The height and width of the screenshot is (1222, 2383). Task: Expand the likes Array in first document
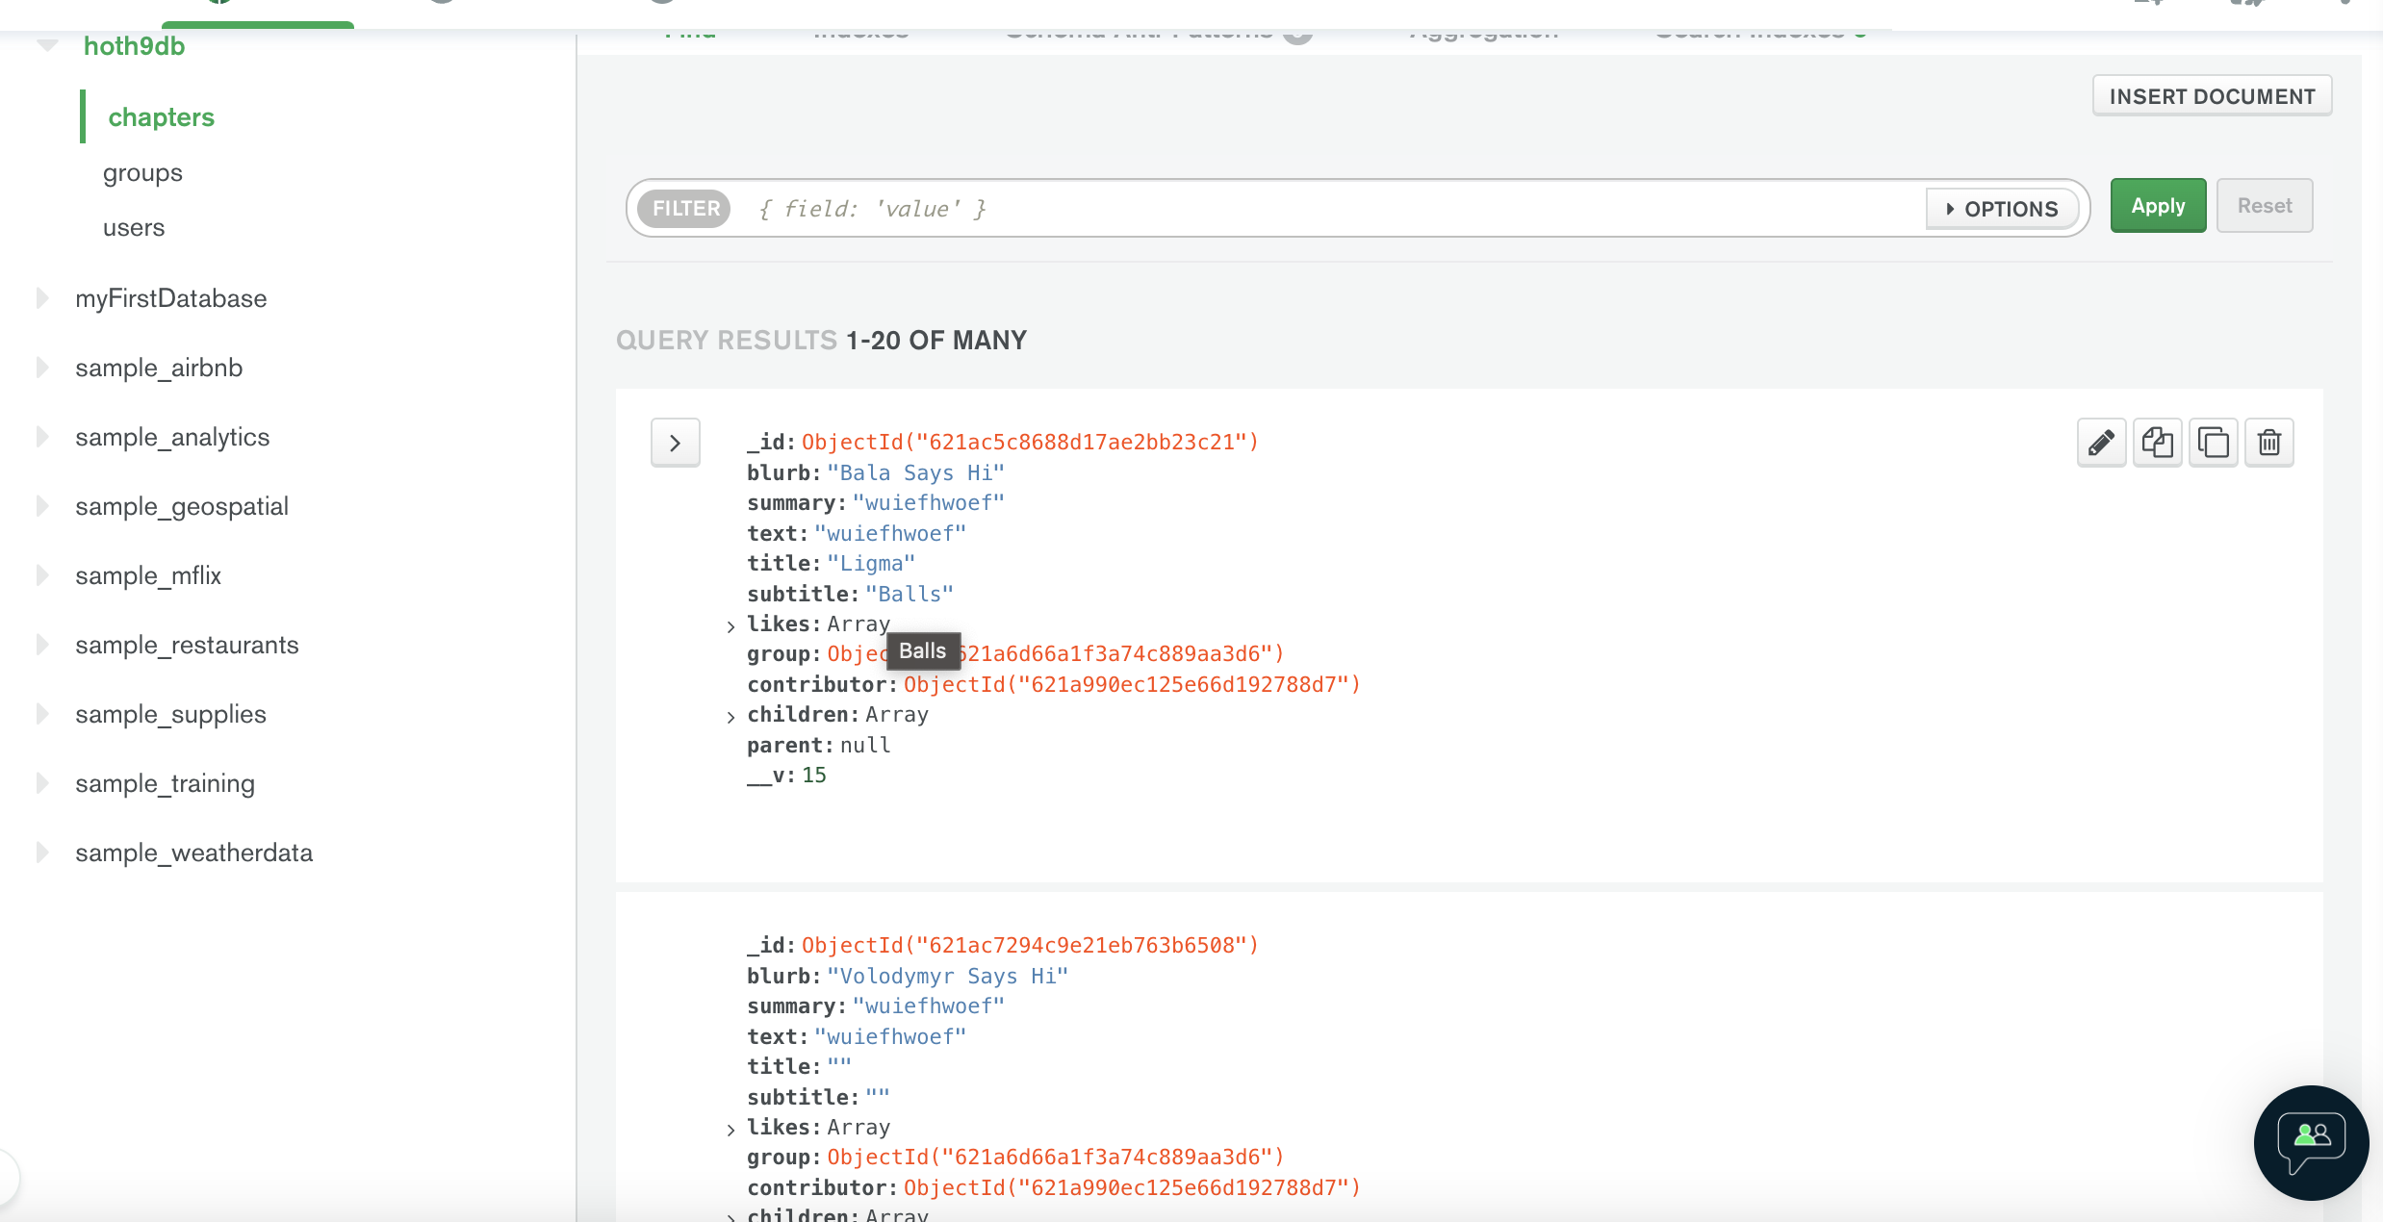pyautogui.click(x=730, y=626)
